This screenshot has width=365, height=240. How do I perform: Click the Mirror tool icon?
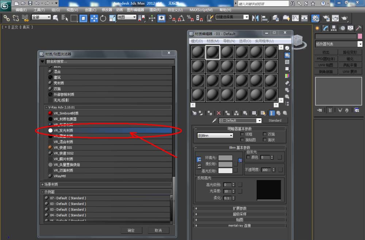(x=255, y=18)
